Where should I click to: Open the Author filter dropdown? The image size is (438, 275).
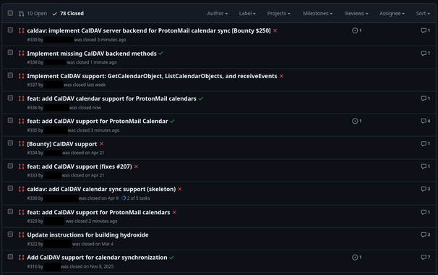pos(217,14)
